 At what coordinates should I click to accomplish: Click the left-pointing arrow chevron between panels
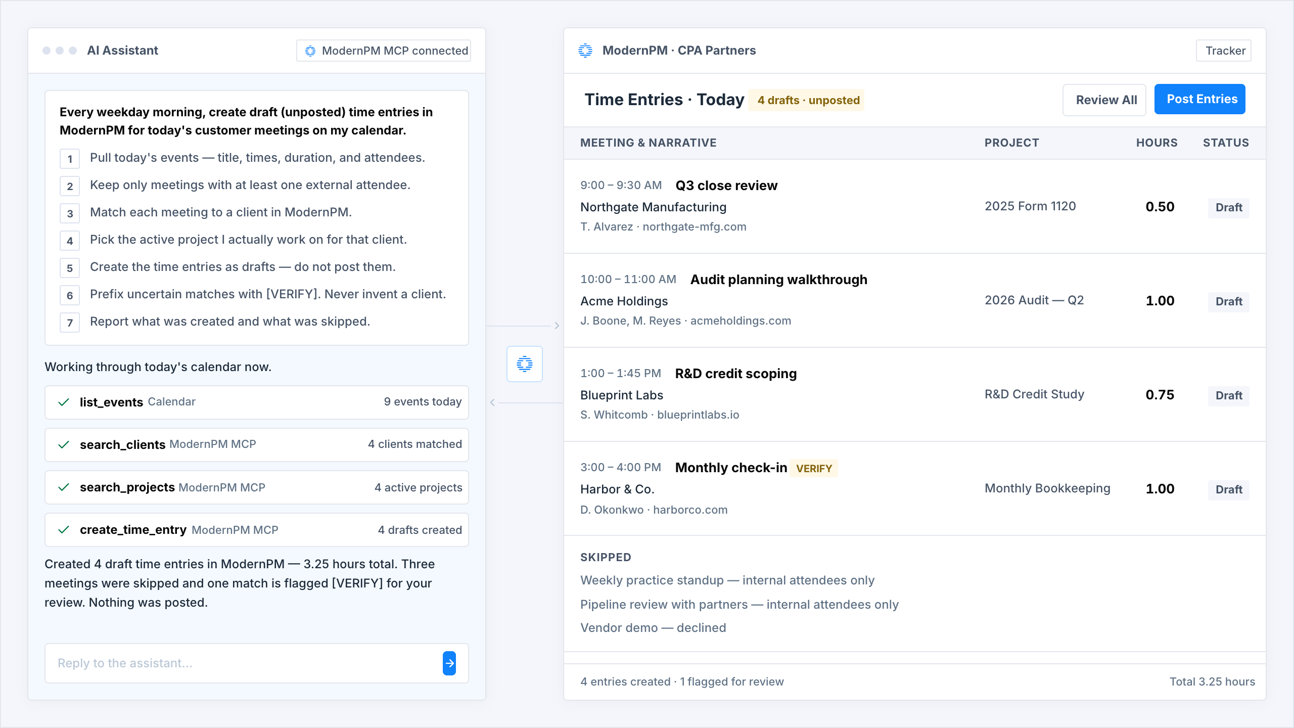point(492,402)
